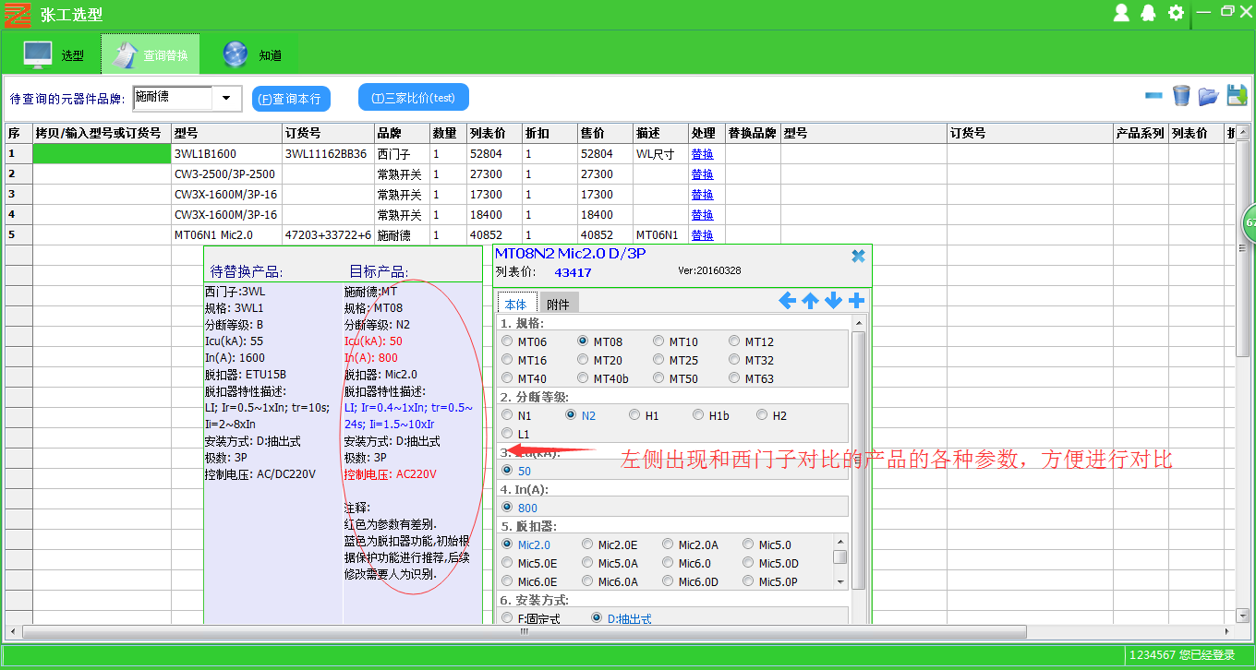Click the 三家比价(test) button

coord(414,98)
